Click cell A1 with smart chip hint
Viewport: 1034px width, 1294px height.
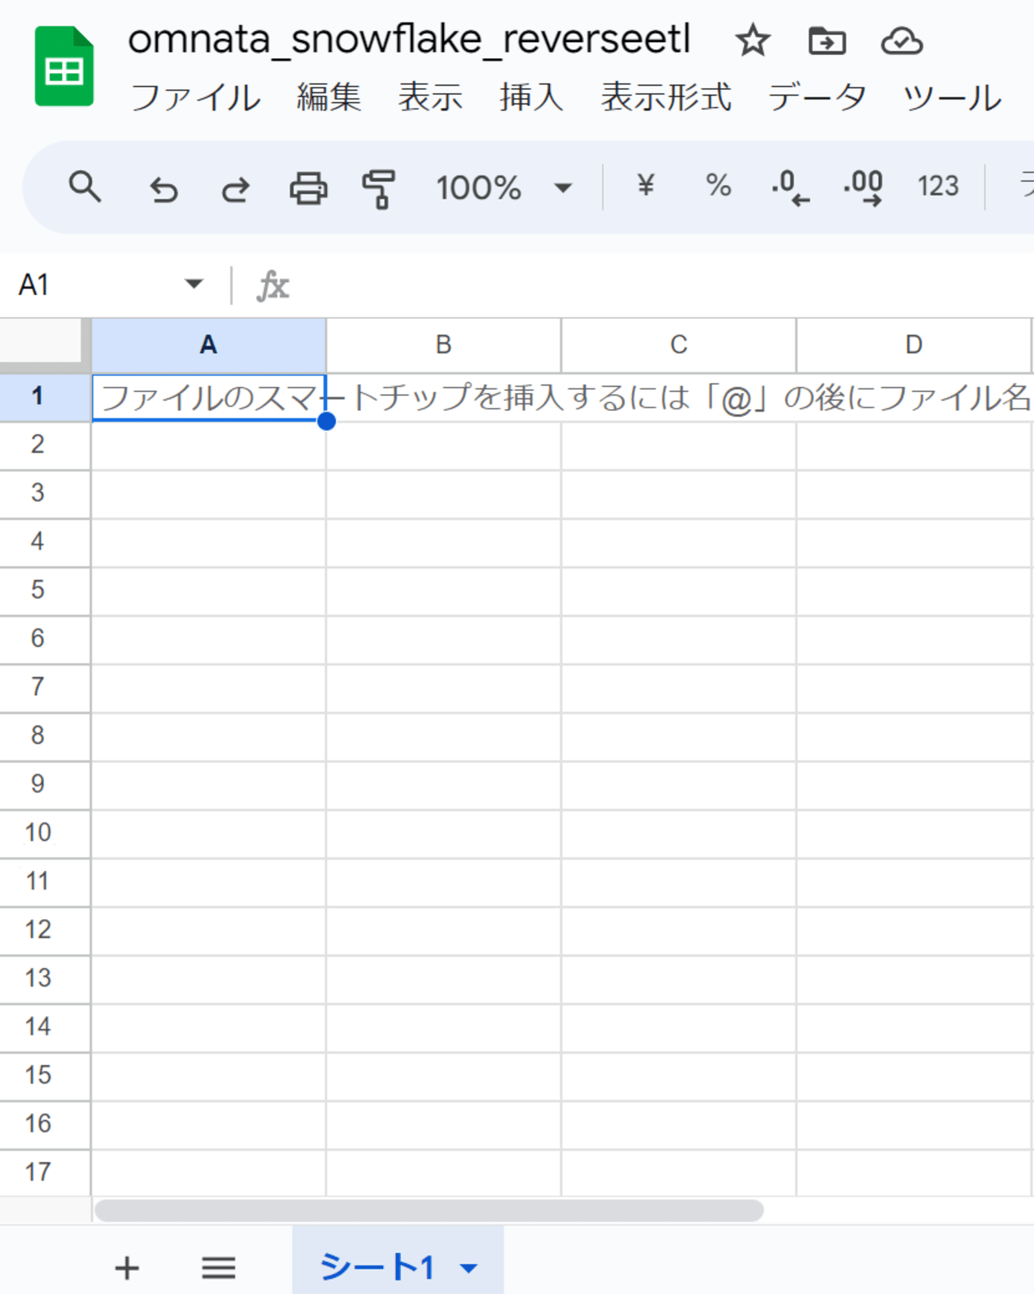(208, 397)
